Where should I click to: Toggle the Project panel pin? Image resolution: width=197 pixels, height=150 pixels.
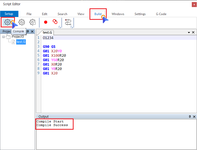(x=28, y=32)
